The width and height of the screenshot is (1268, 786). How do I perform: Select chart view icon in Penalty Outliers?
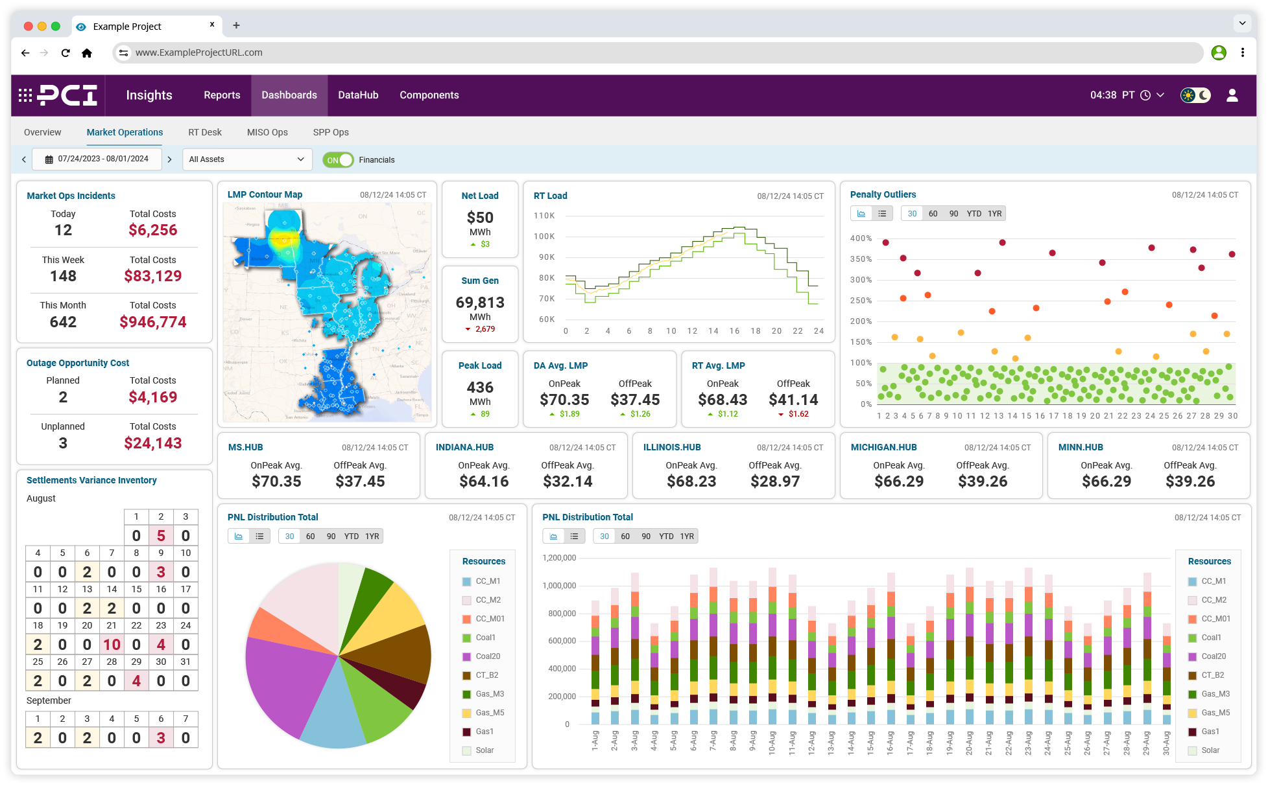tap(861, 213)
